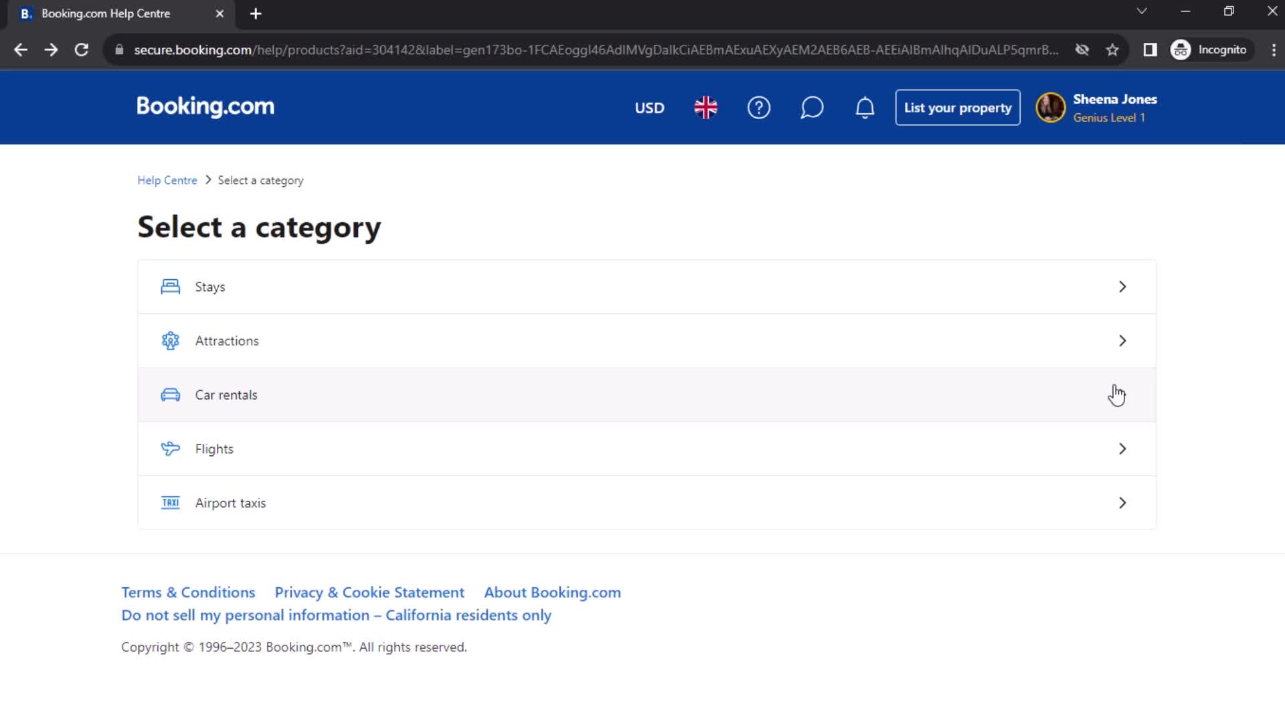Click the Sheena Jones profile avatar icon
The height and width of the screenshot is (723, 1285).
[x=1051, y=108]
